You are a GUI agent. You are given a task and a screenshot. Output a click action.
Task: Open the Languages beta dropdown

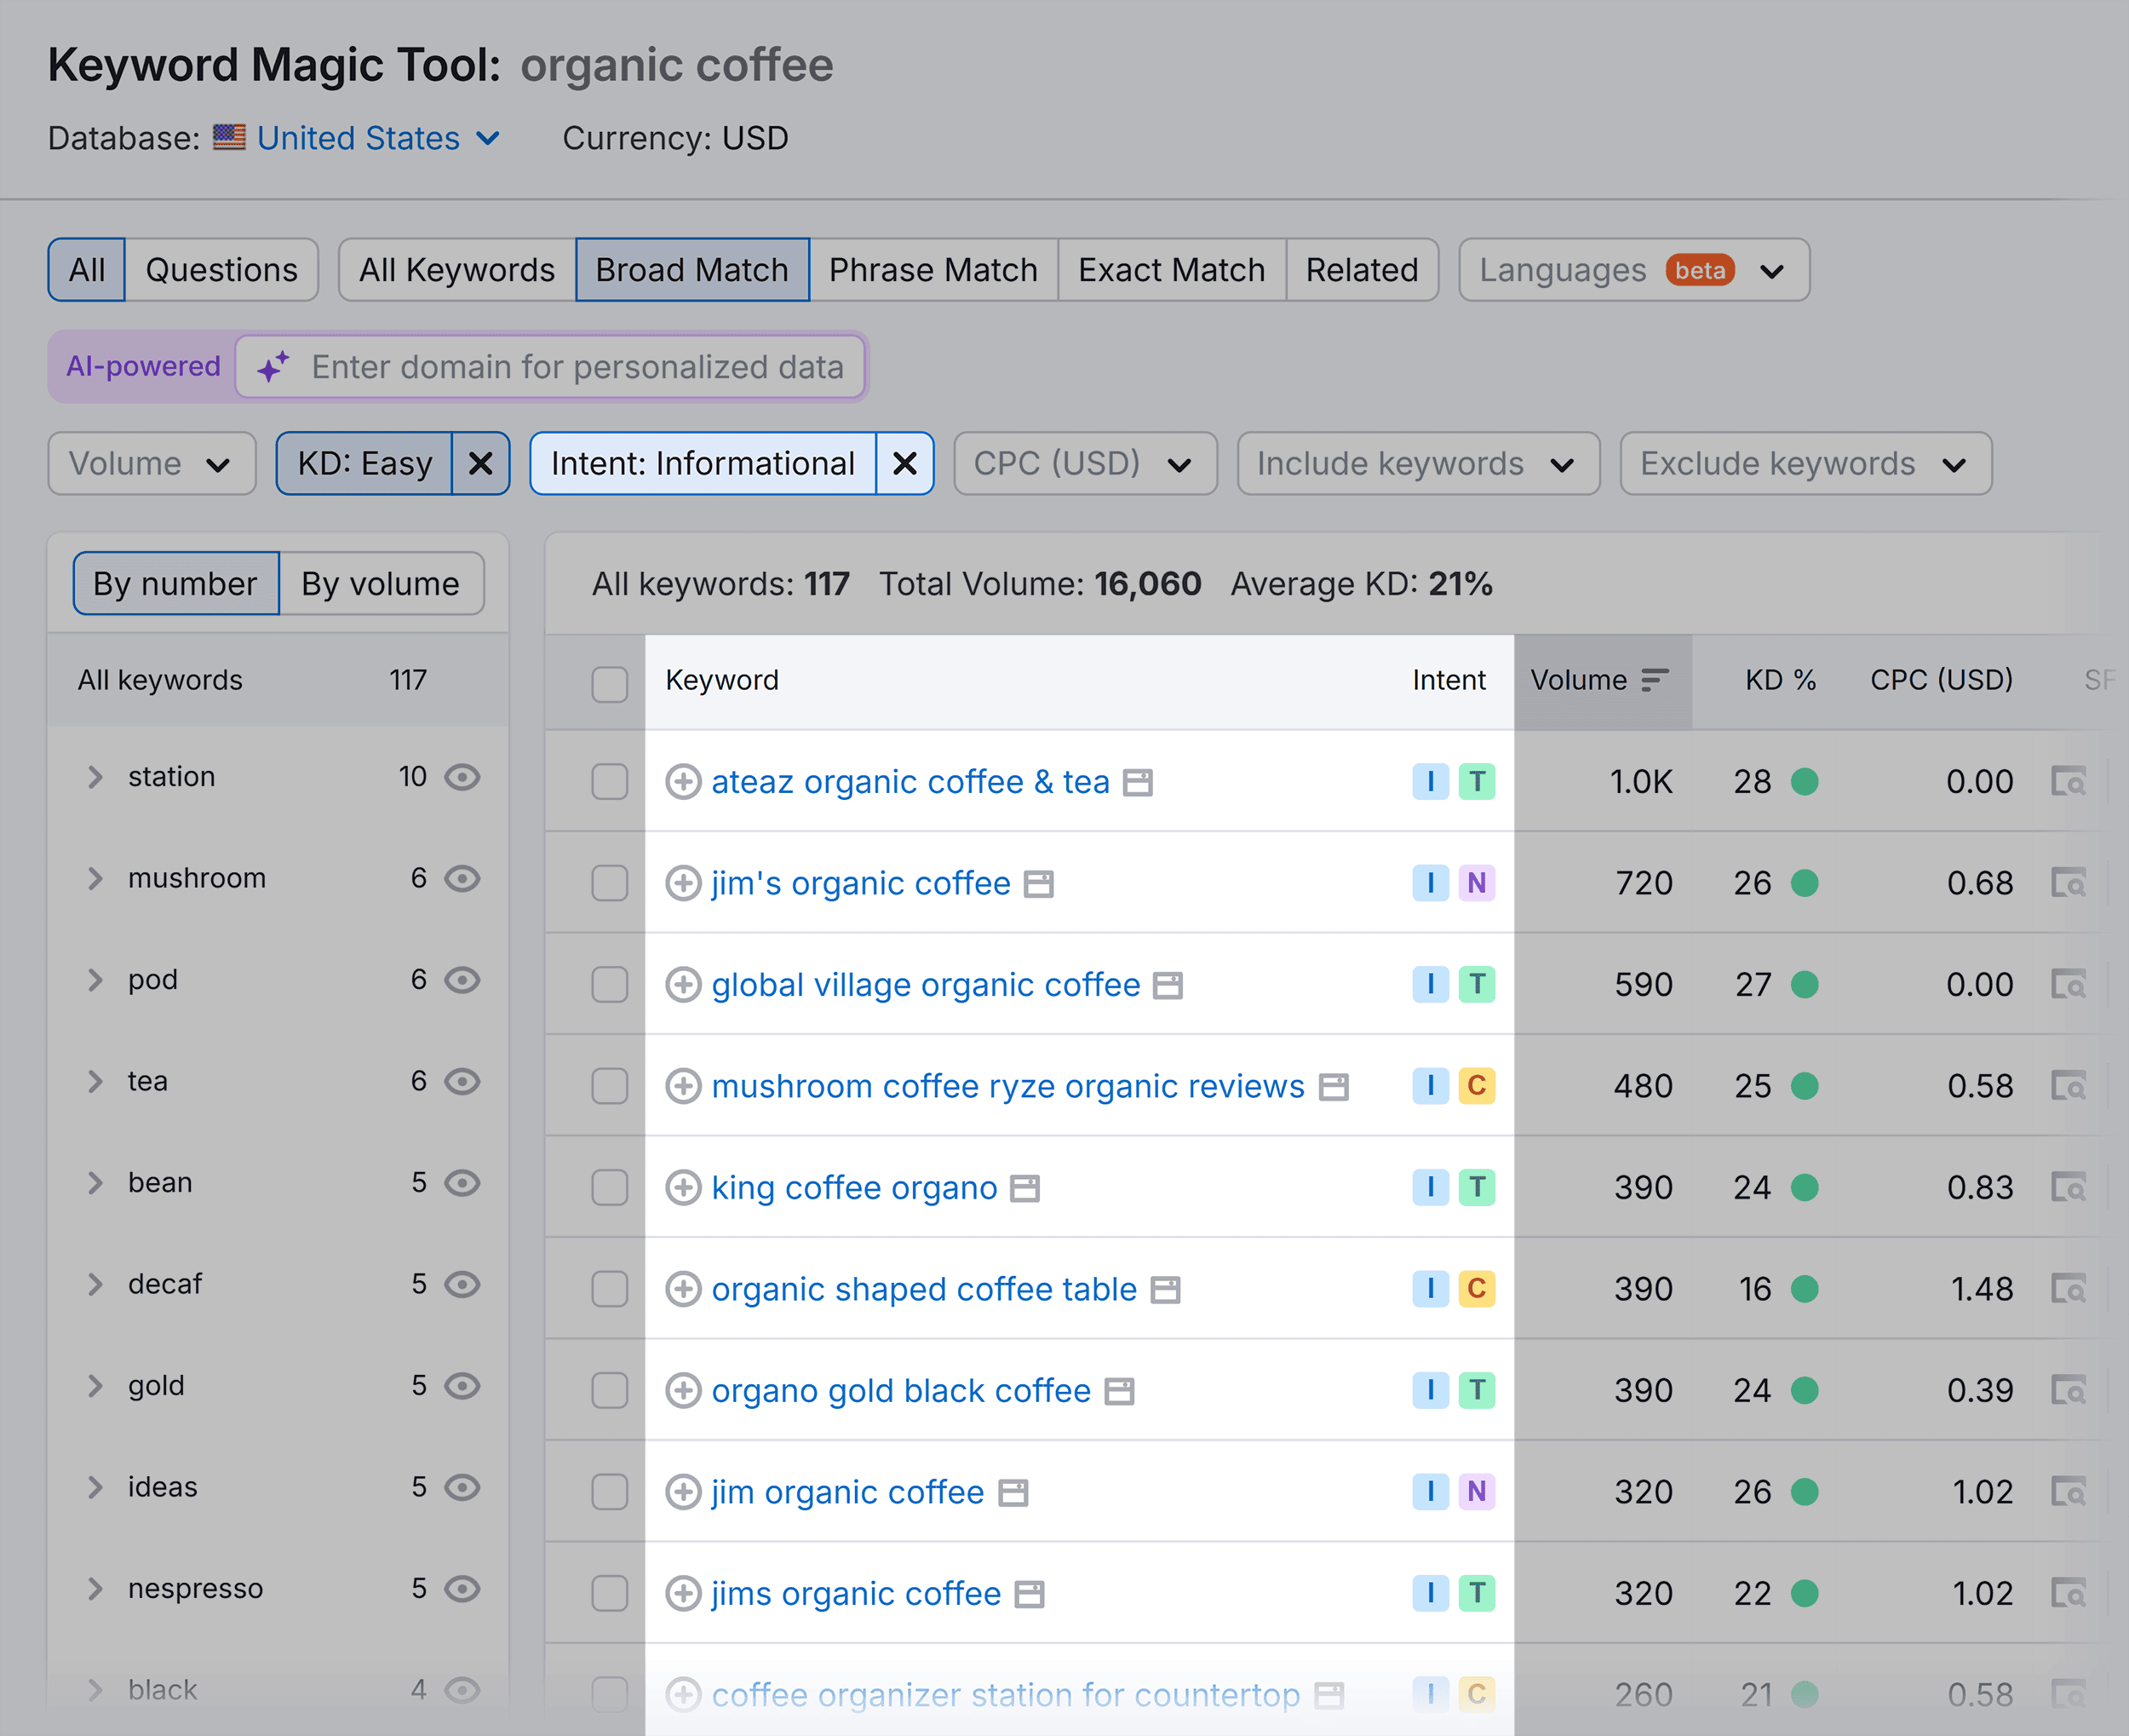[x=1634, y=270]
